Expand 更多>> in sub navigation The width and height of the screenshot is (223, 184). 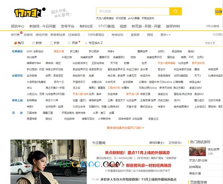pyautogui.click(x=165, y=35)
